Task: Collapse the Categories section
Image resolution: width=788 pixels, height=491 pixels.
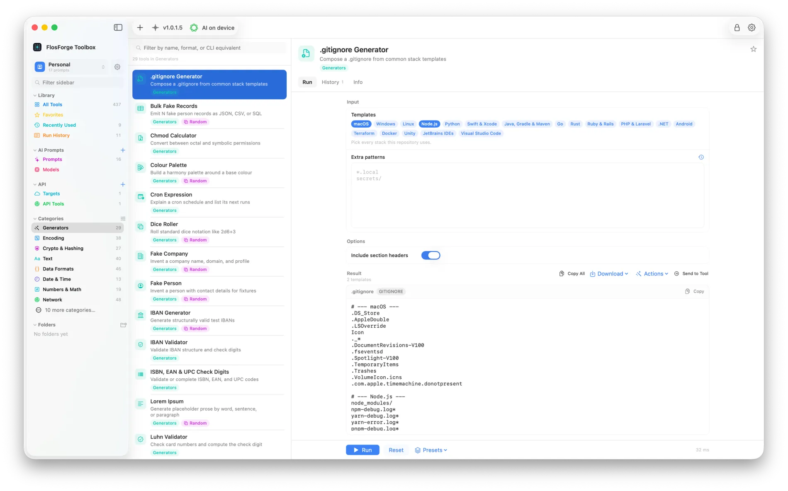Action: pyautogui.click(x=35, y=218)
